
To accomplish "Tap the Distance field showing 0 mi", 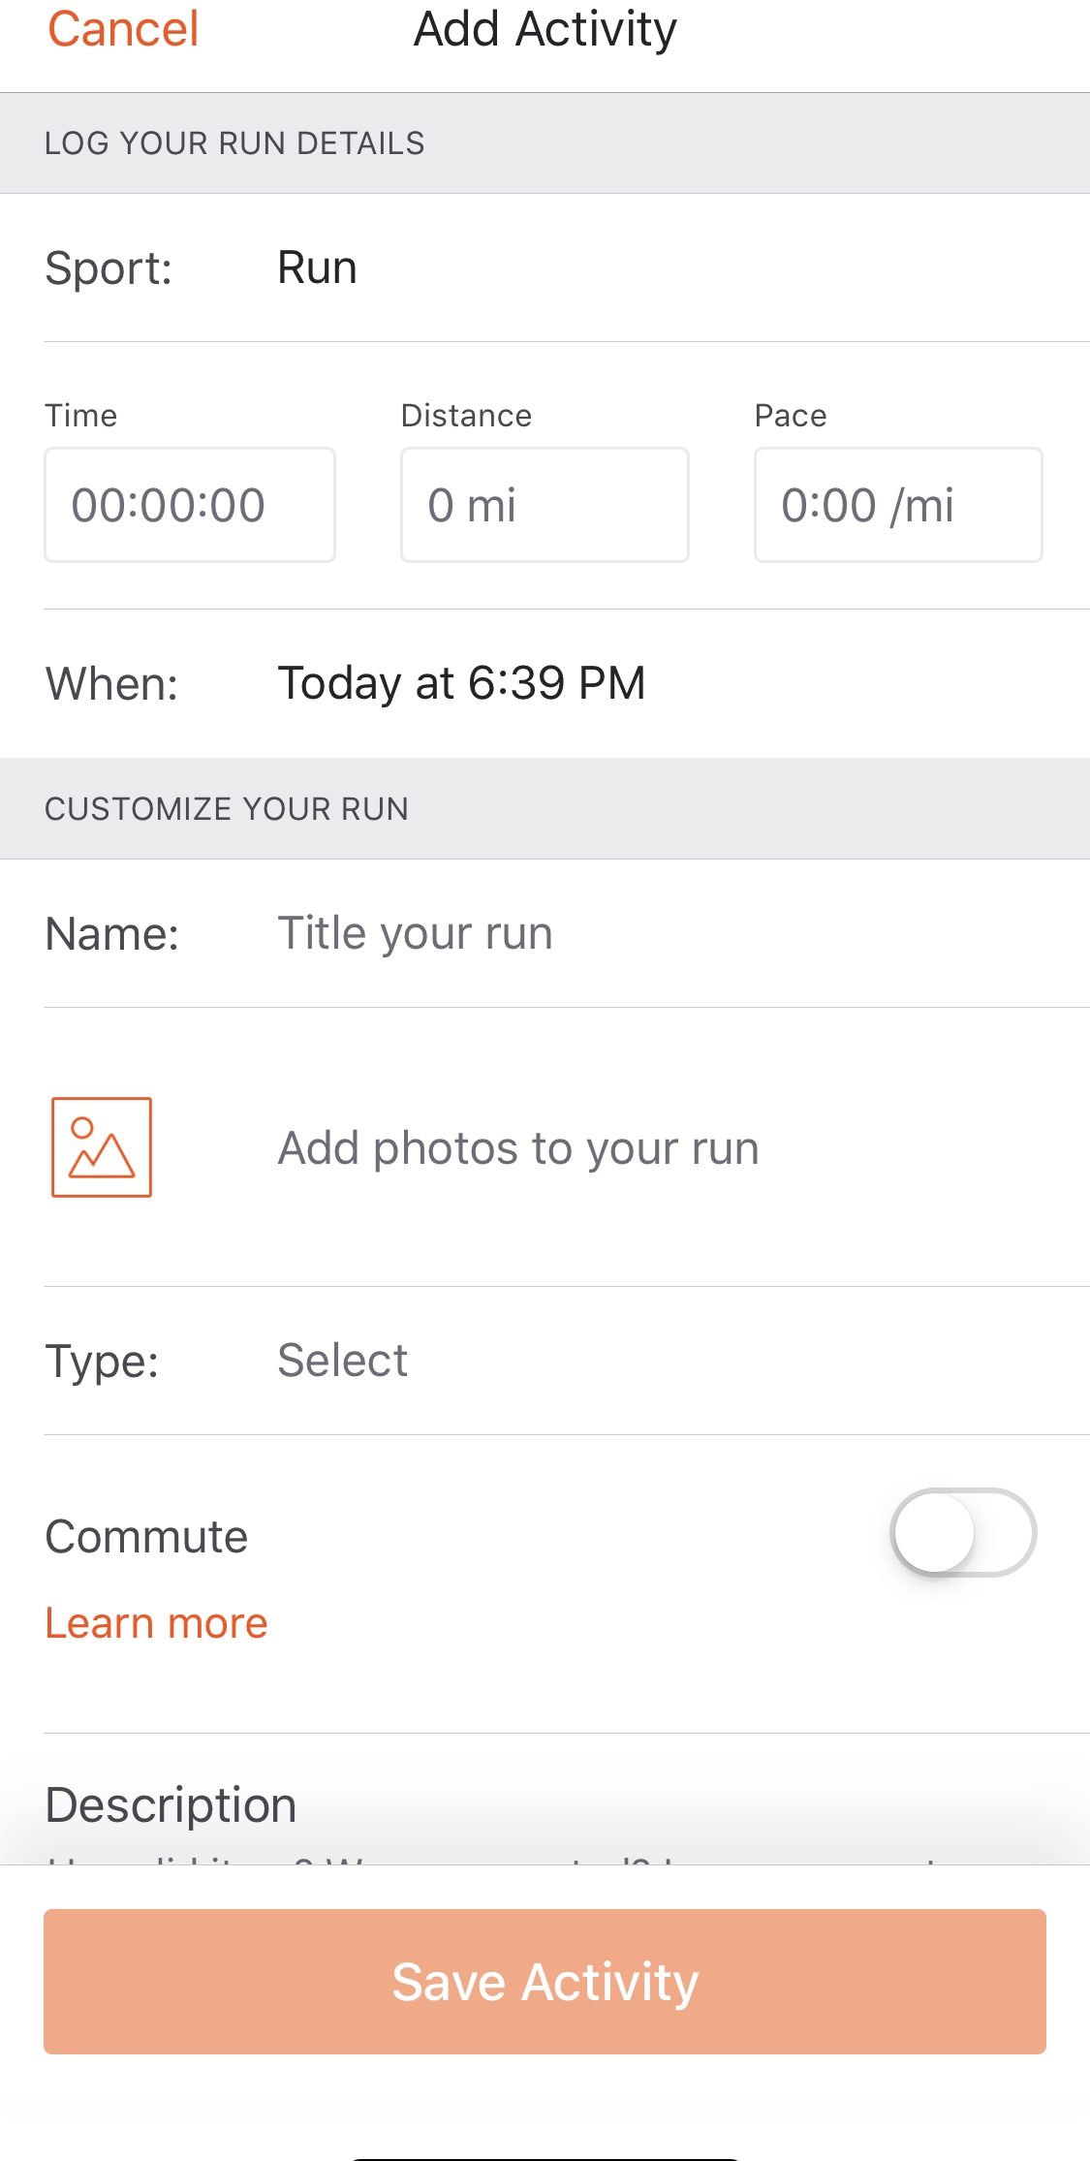I will coord(545,505).
